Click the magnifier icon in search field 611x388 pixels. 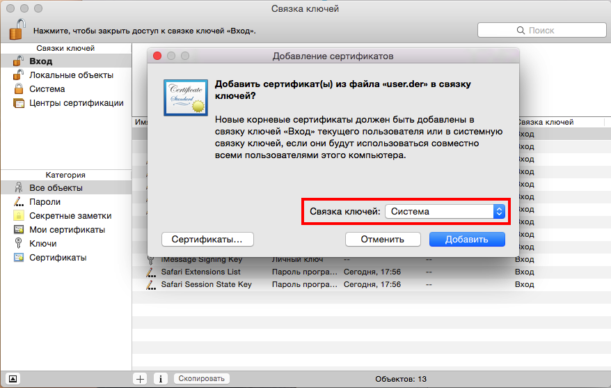521,30
